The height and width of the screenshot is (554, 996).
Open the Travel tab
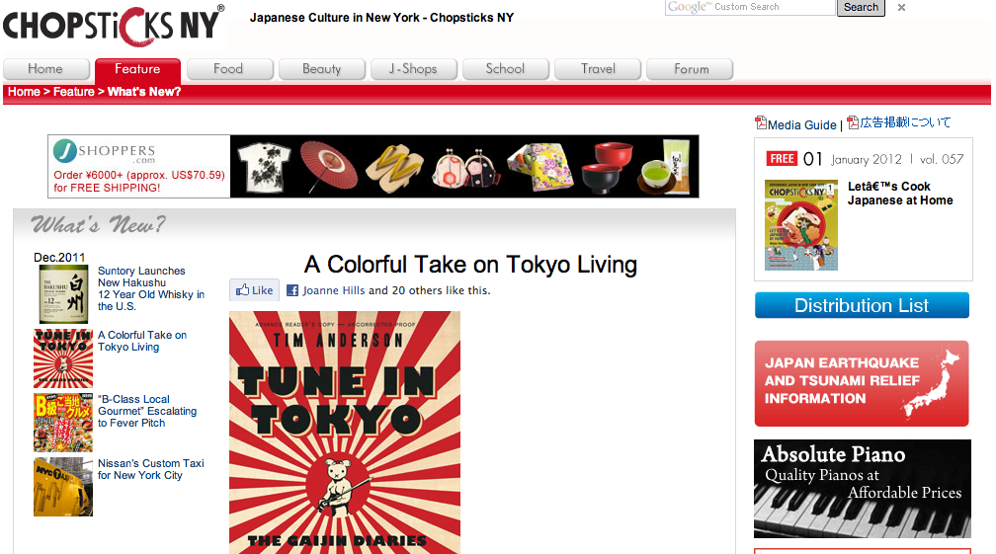tap(597, 68)
